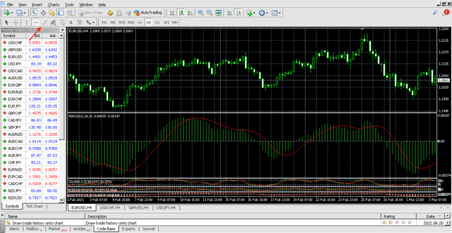Switch to H1 timeframe
Viewport: 452px width, 233px height.
[x=140, y=22]
